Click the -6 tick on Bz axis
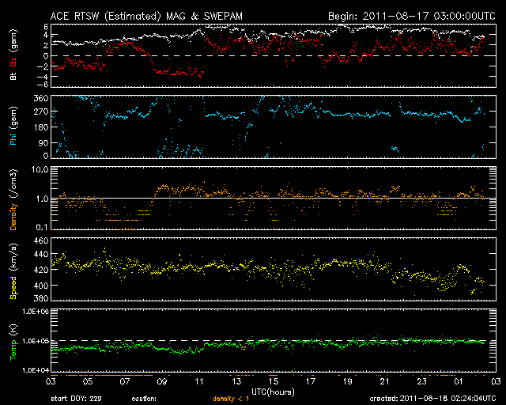The width and height of the screenshot is (506, 405). tap(43, 85)
